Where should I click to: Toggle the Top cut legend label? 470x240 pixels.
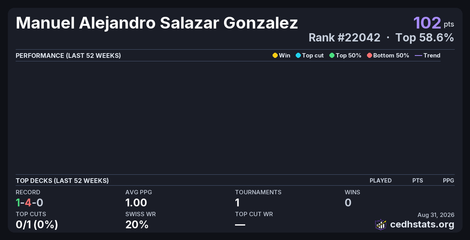tap(313, 56)
